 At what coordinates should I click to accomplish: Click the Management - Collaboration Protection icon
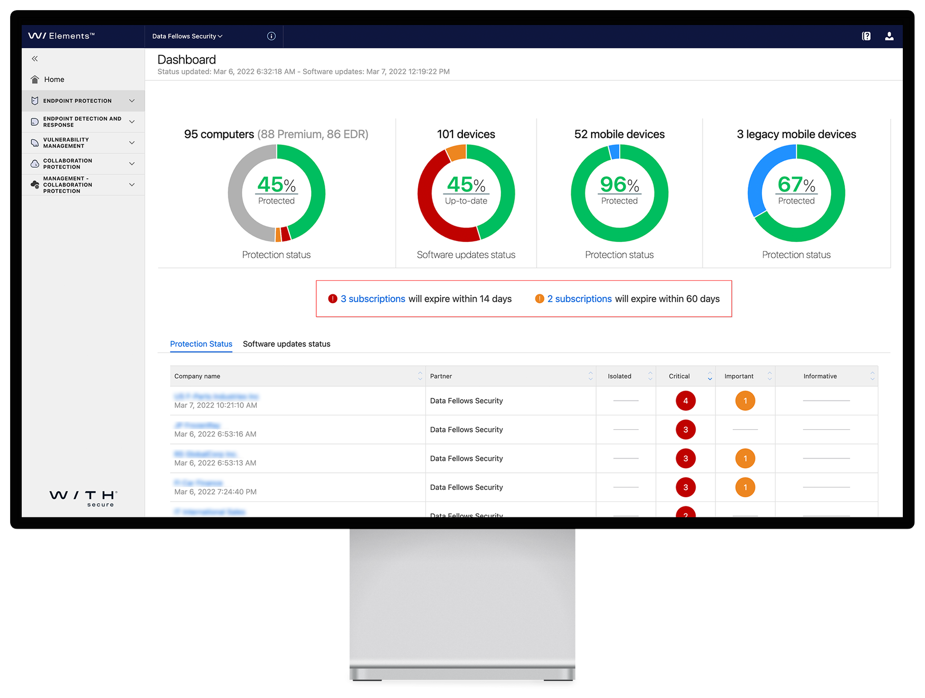34,184
